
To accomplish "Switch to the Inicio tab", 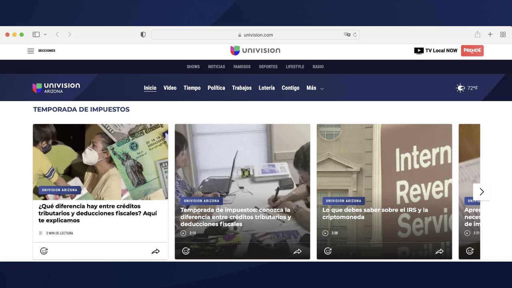I will [x=150, y=88].
